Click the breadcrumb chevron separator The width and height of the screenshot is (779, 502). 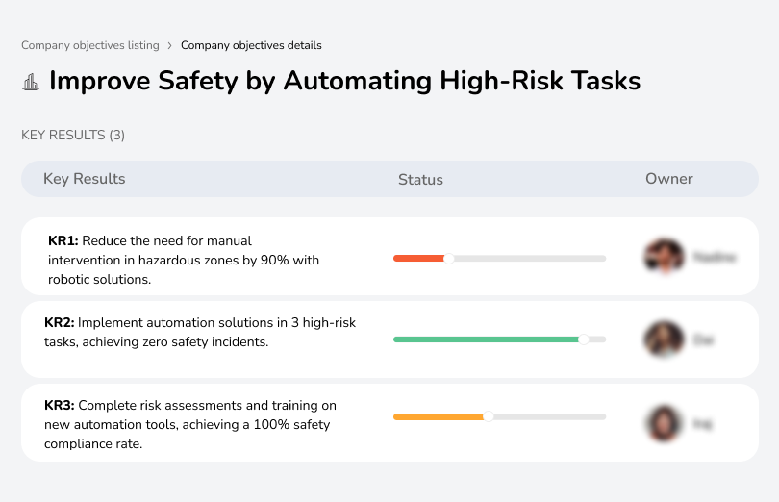coord(169,46)
